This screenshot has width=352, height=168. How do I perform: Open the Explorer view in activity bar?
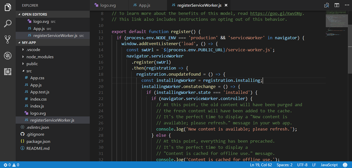(x=8, y=7)
